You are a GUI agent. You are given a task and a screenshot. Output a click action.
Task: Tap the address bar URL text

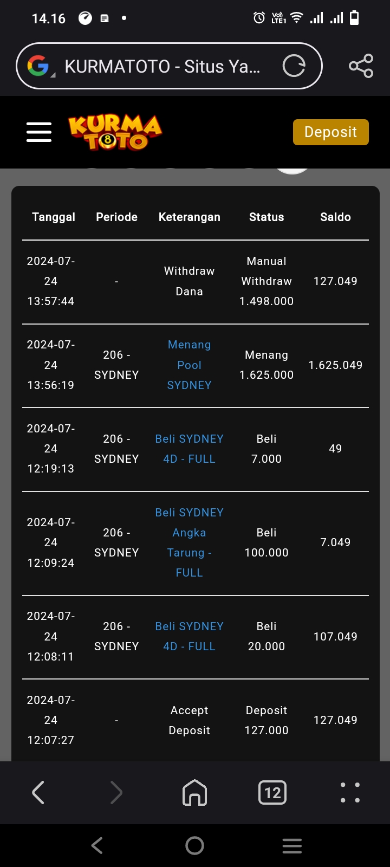pos(162,66)
